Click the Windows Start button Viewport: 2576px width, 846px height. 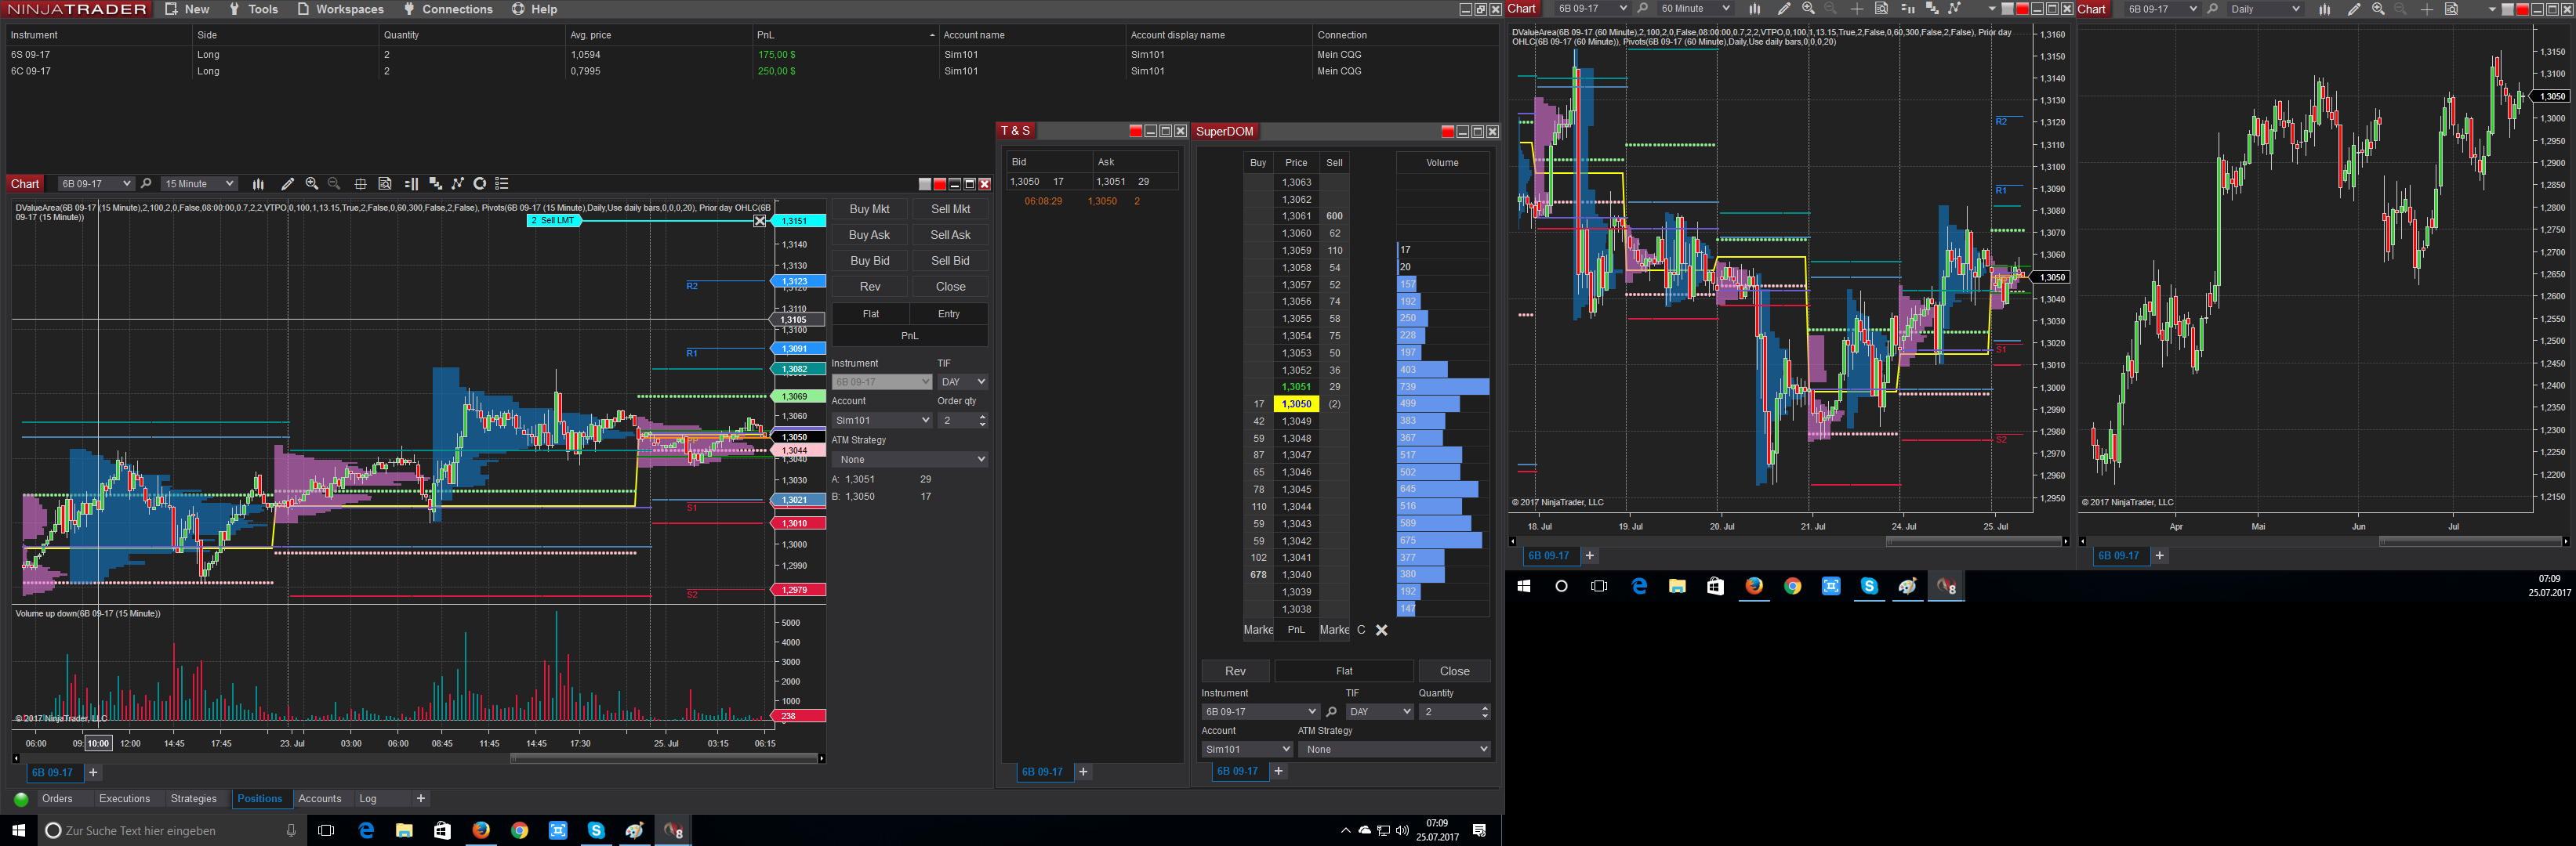[18, 830]
